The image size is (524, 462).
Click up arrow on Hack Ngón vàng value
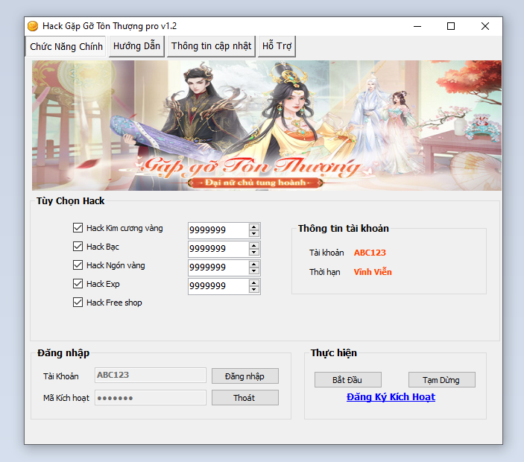click(x=254, y=264)
